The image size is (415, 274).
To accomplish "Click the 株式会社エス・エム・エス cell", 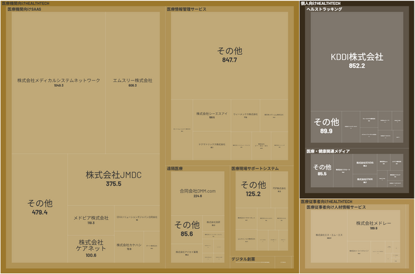I will point(329,236).
